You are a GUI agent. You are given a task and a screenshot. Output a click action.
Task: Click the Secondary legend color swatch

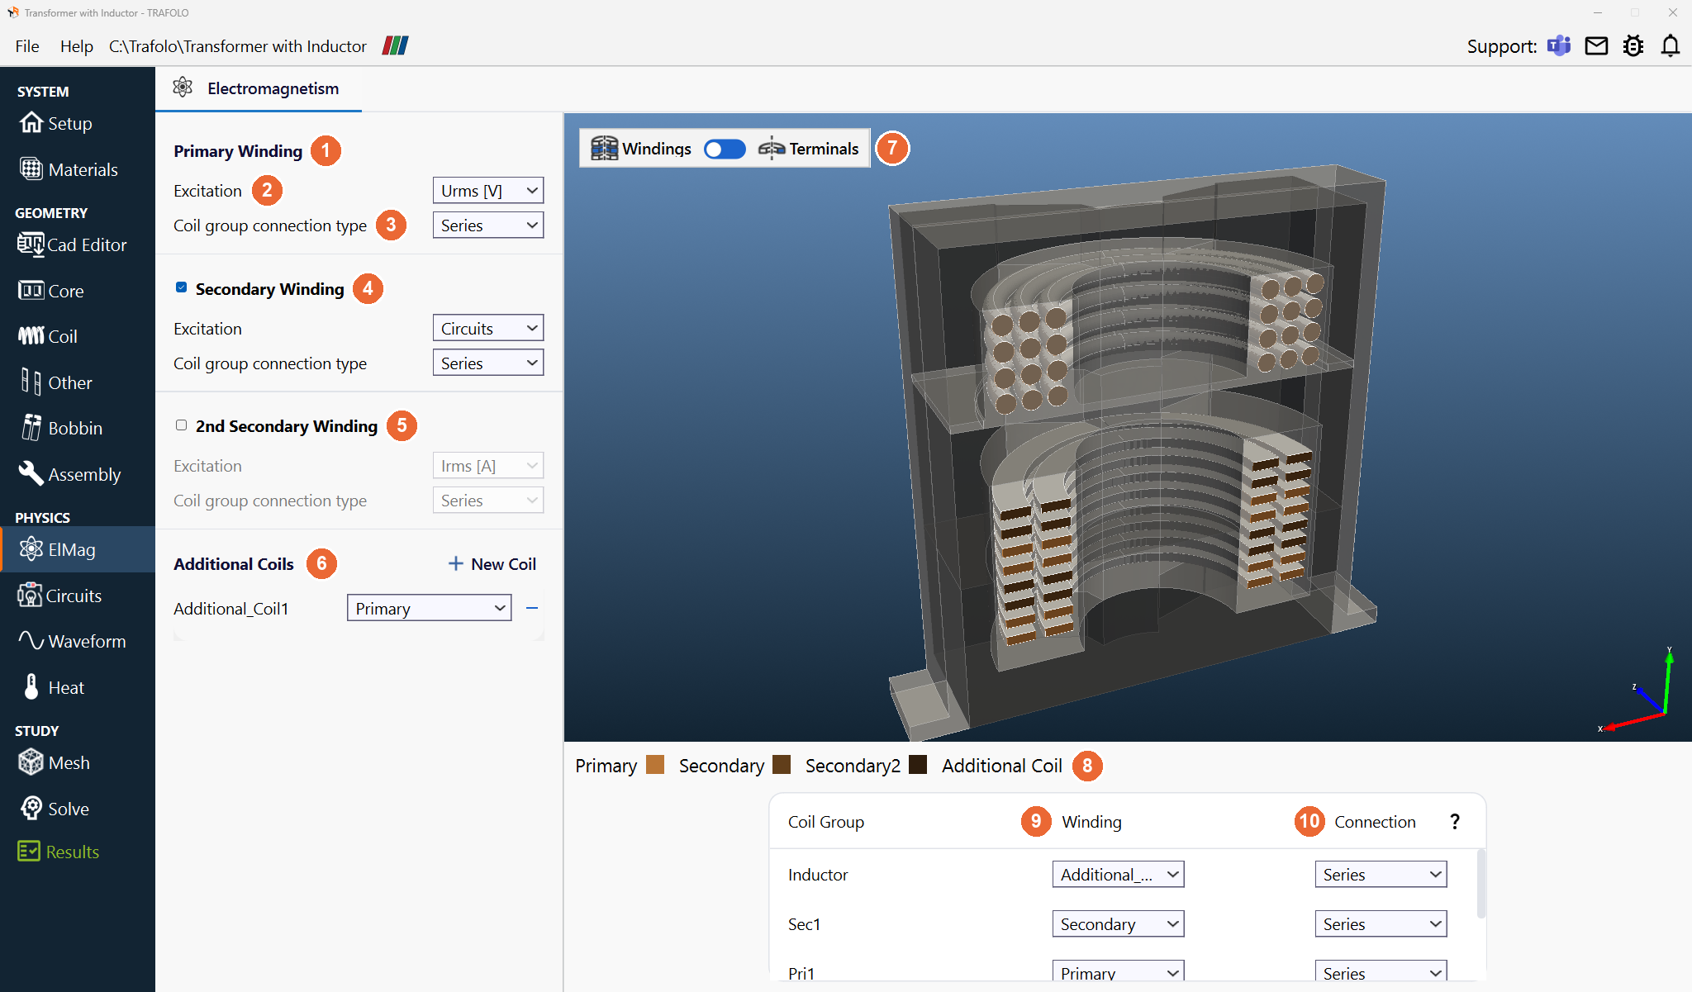pos(782,765)
